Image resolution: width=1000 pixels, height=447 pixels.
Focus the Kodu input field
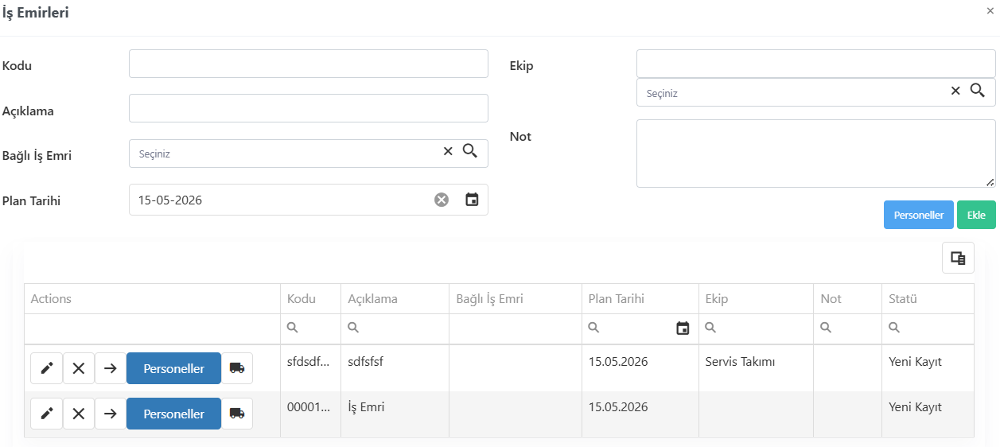coord(309,64)
